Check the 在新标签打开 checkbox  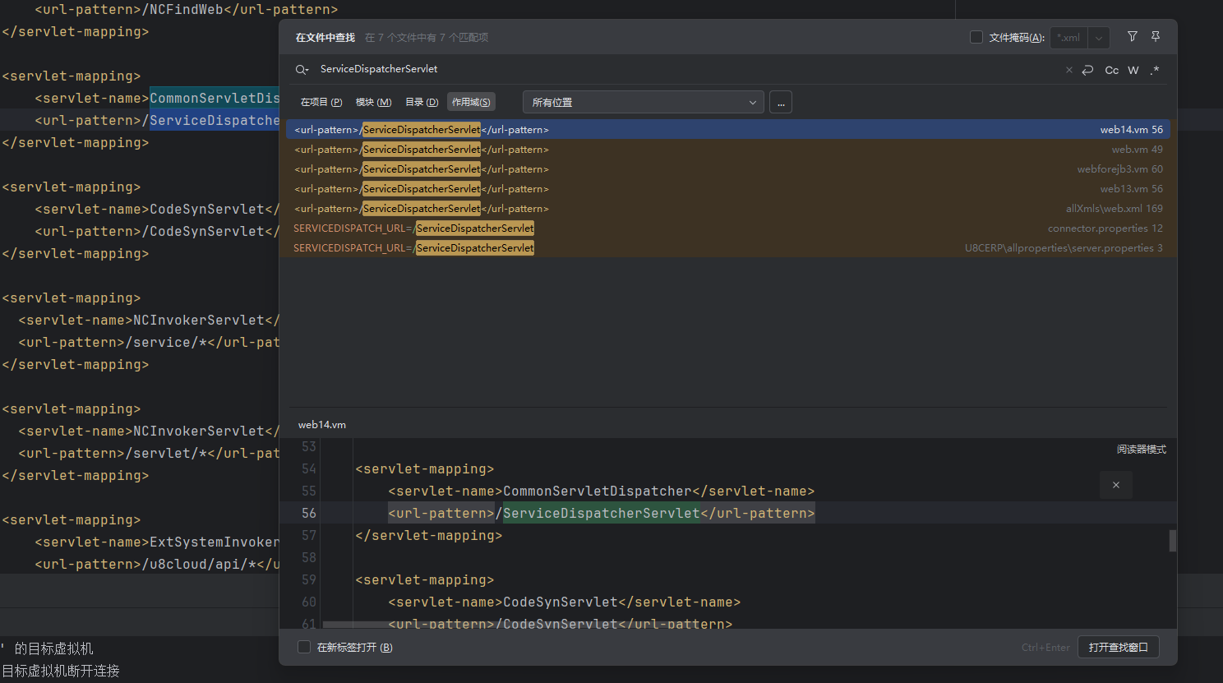click(x=304, y=647)
